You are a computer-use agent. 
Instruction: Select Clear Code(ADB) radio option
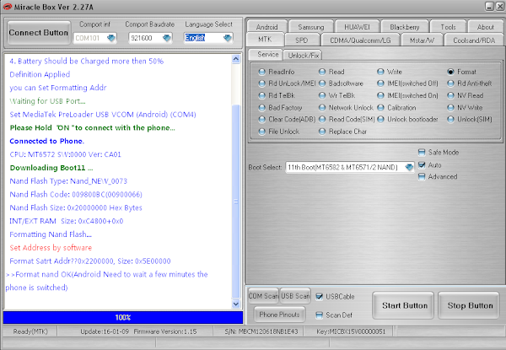tap(262, 120)
